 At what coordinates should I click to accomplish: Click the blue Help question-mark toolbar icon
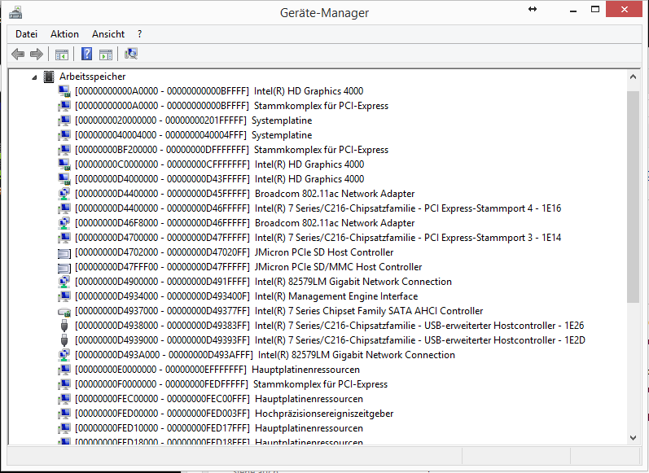tap(86, 54)
